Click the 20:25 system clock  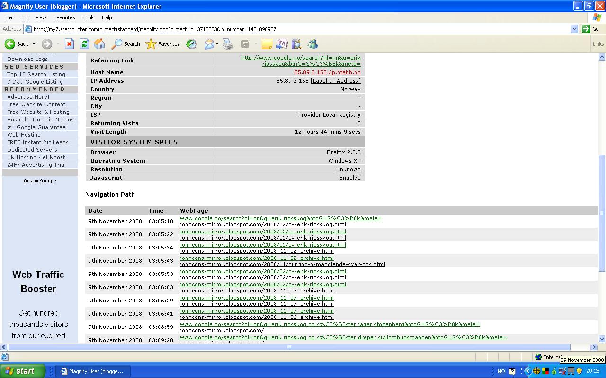pyautogui.click(x=593, y=371)
